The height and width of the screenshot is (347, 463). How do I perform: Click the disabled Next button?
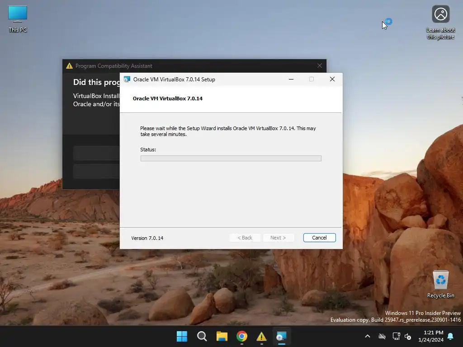[278, 238]
